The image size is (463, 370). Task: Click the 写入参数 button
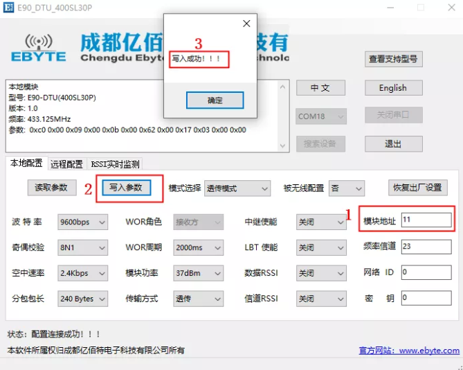tap(127, 188)
